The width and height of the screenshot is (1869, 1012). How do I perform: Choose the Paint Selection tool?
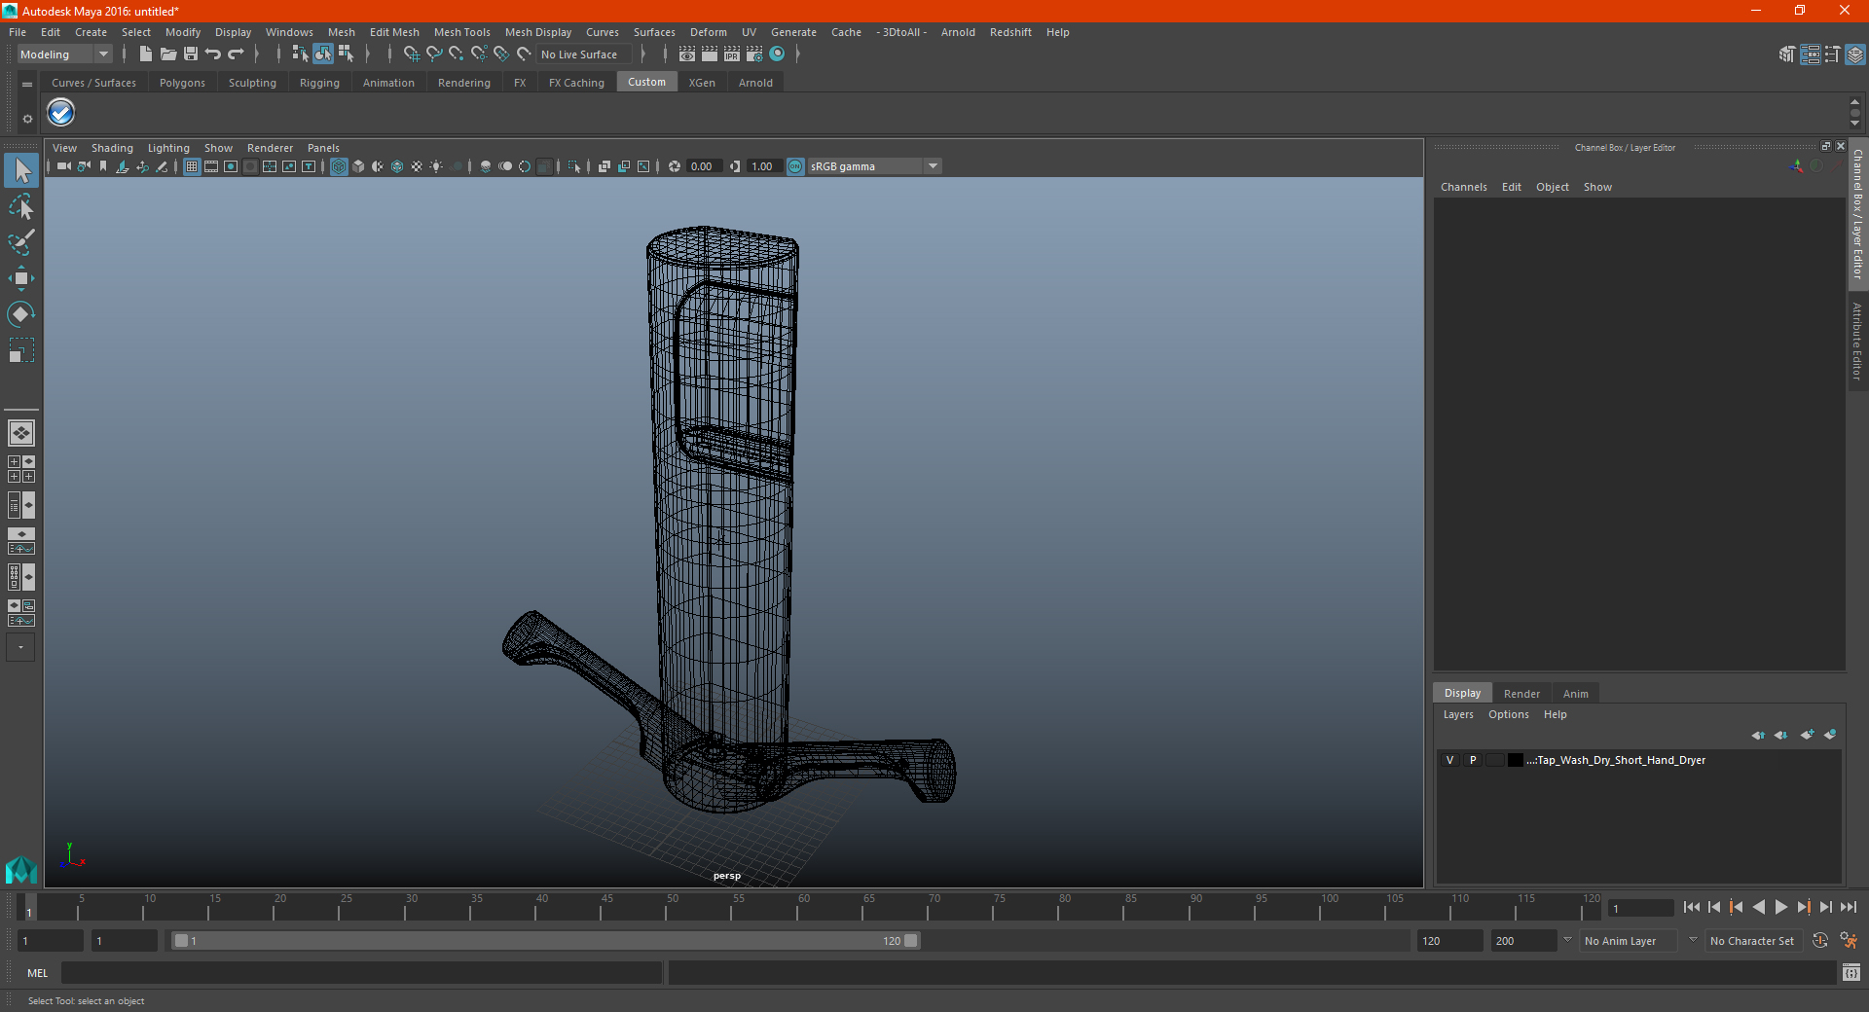click(21, 242)
